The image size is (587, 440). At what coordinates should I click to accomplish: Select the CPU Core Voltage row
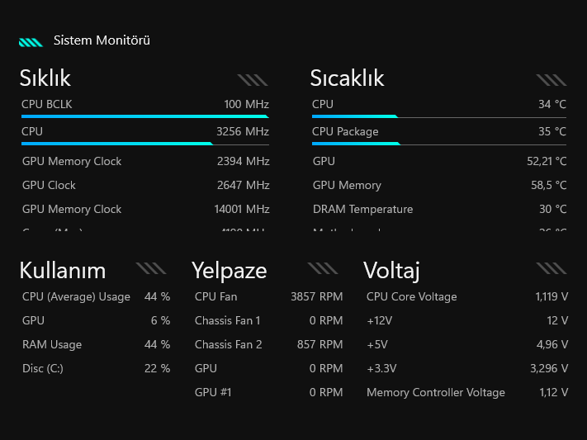(x=466, y=296)
